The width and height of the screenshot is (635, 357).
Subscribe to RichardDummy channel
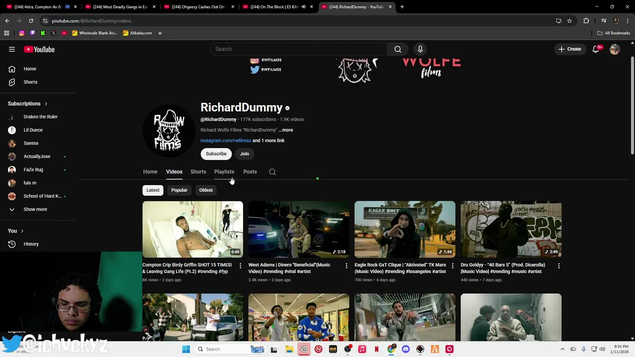coord(216,154)
